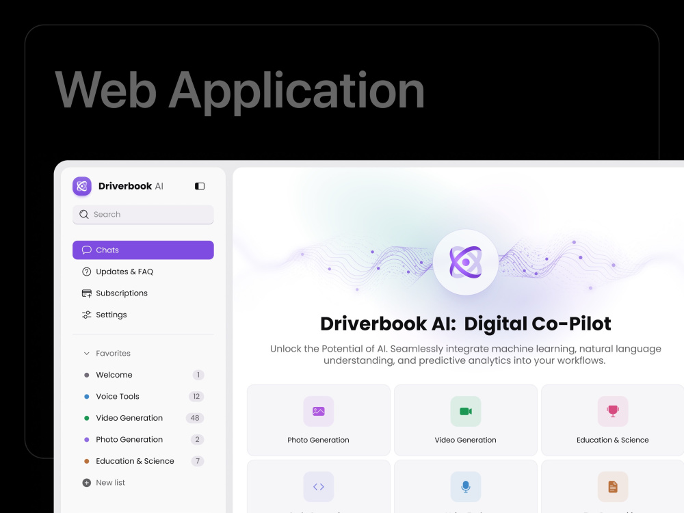Click inside the Search field

(143, 214)
